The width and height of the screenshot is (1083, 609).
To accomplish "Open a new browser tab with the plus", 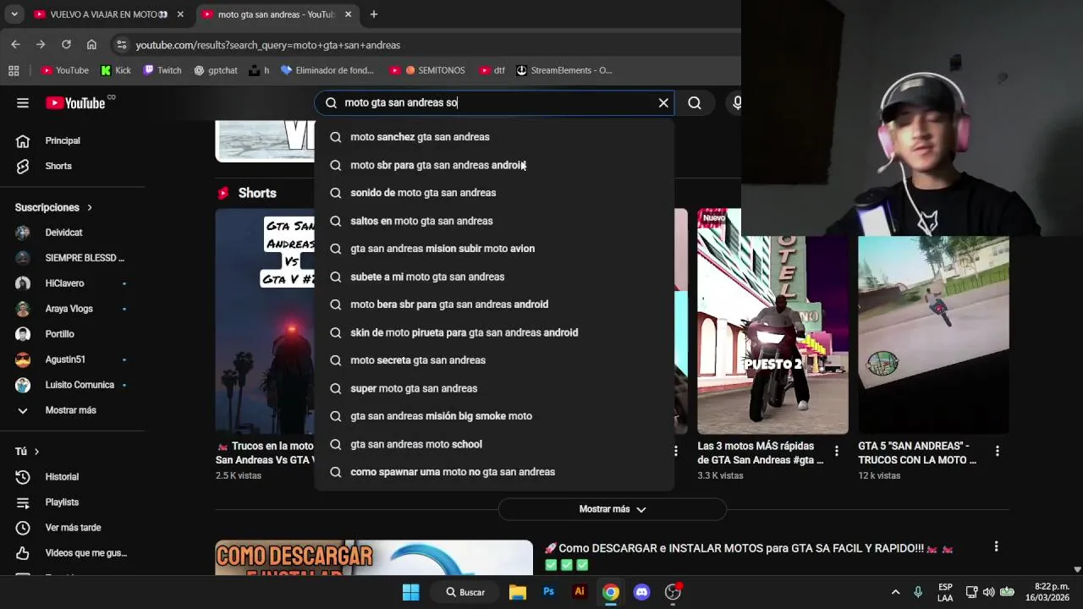I will (373, 14).
